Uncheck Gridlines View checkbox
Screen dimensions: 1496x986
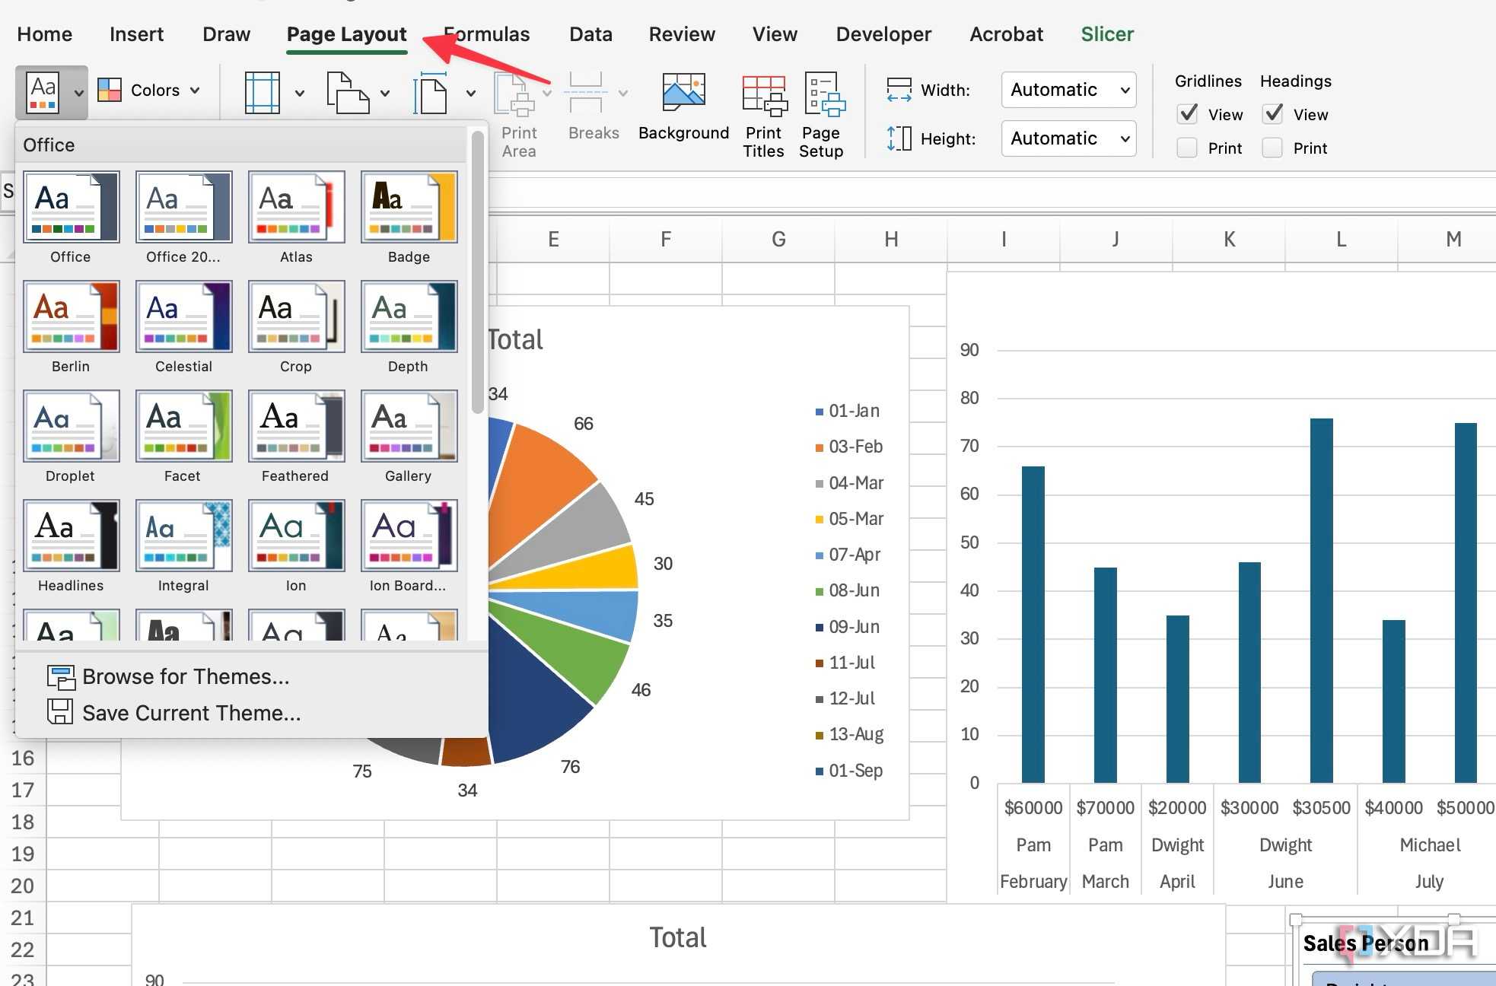point(1188,114)
